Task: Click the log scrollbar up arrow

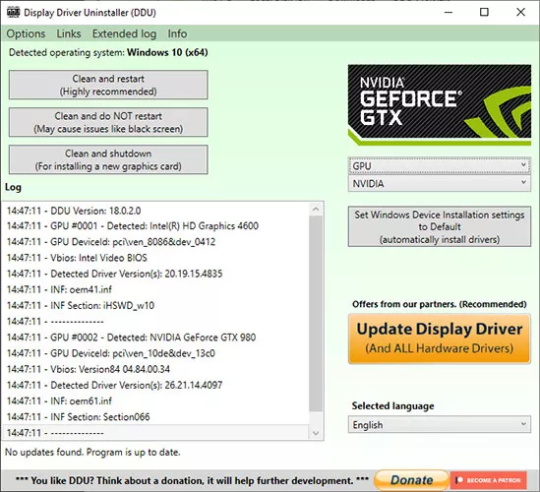Action: tap(316, 209)
